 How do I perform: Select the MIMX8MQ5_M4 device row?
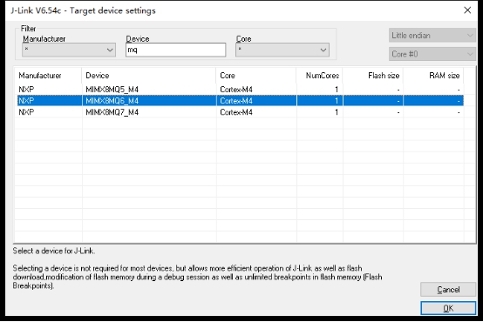[241, 90]
